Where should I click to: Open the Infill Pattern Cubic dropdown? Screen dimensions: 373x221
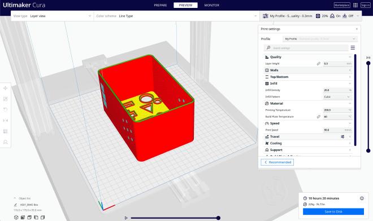coord(337,97)
